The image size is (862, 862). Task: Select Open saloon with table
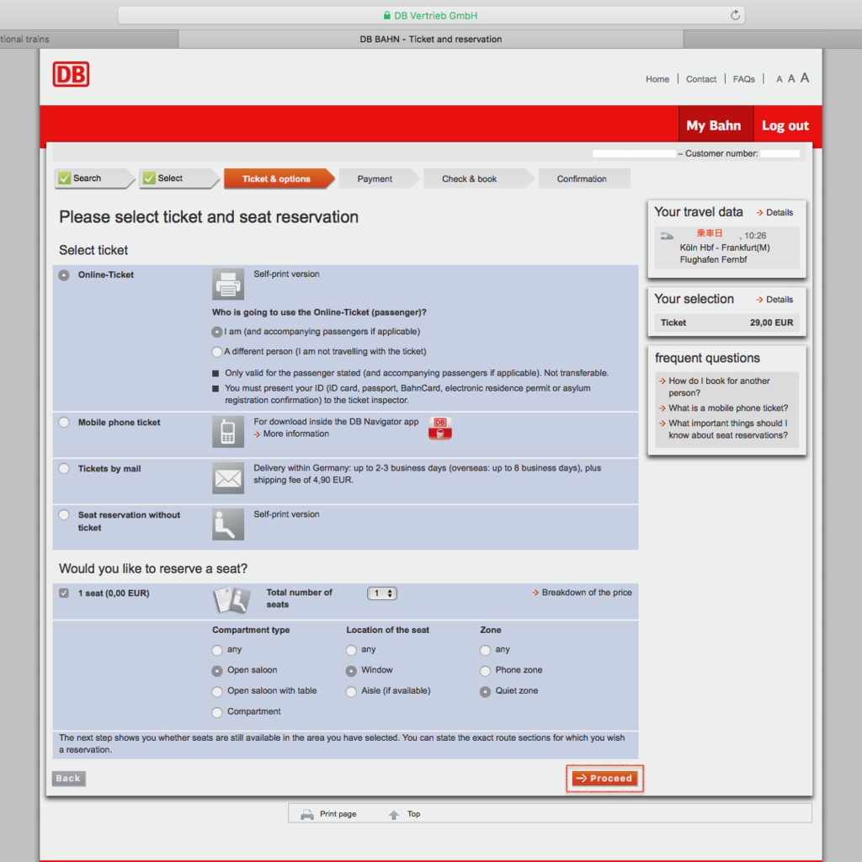pos(217,692)
